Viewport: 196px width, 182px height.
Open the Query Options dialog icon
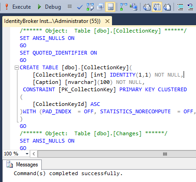[x=100, y=7]
